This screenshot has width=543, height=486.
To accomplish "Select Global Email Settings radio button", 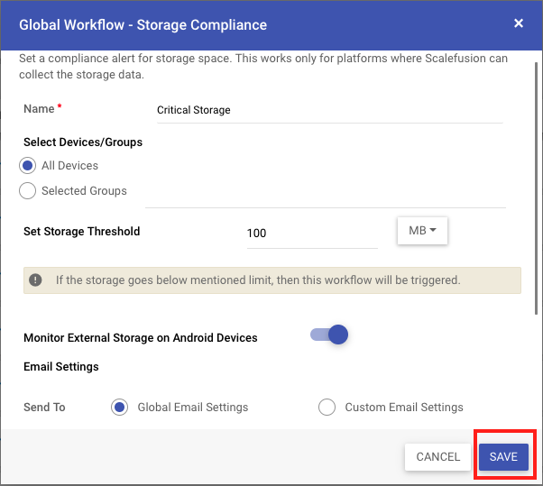I will (x=119, y=407).
